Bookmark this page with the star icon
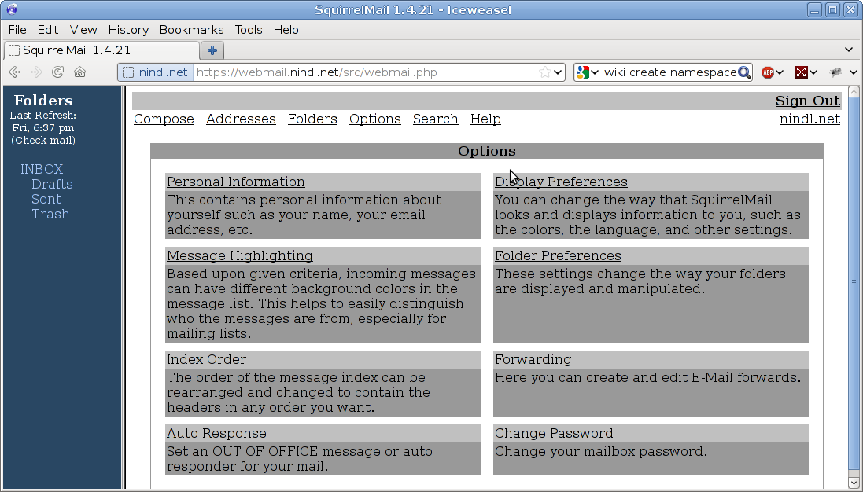Screen dimensions: 863x492 click(x=544, y=72)
